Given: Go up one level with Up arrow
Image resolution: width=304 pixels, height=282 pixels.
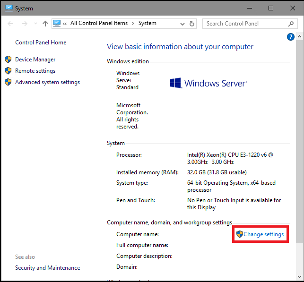Looking at the screenshot, I should 45,24.
